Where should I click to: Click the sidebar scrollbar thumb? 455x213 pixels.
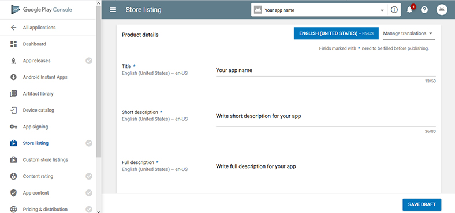[x=98, y=82]
